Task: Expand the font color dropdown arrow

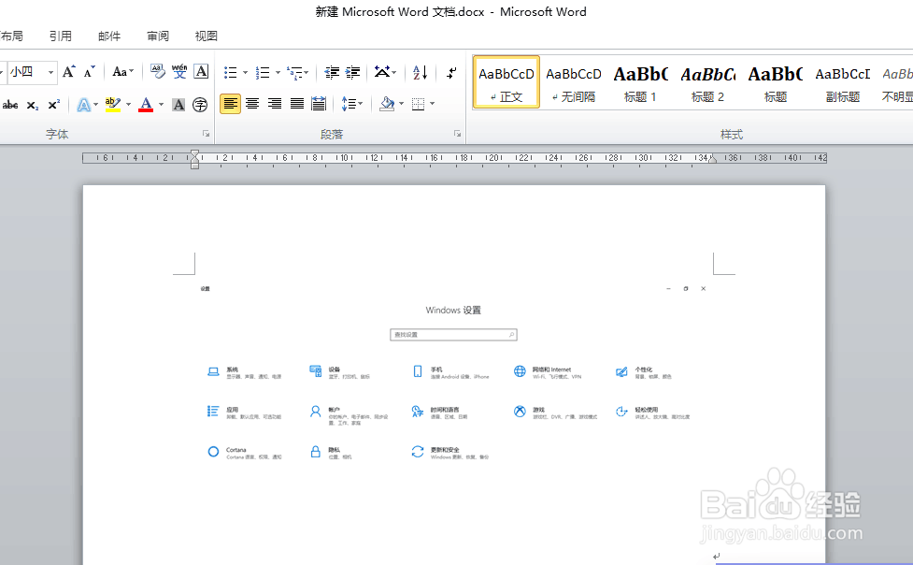Action: [x=161, y=105]
